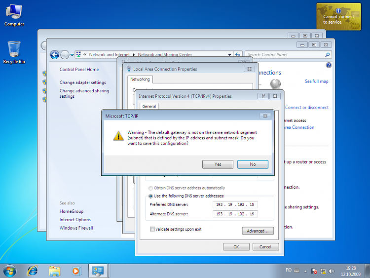Open volume speaker tray icon

click(x=332, y=271)
